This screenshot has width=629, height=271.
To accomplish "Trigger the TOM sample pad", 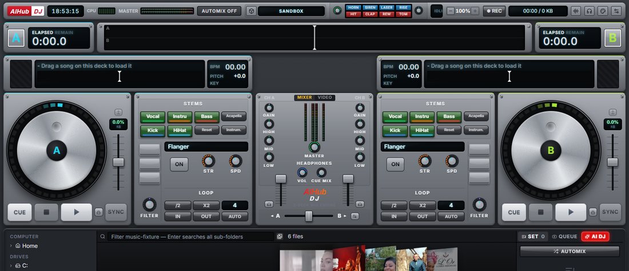I will click(x=403, y=14).
